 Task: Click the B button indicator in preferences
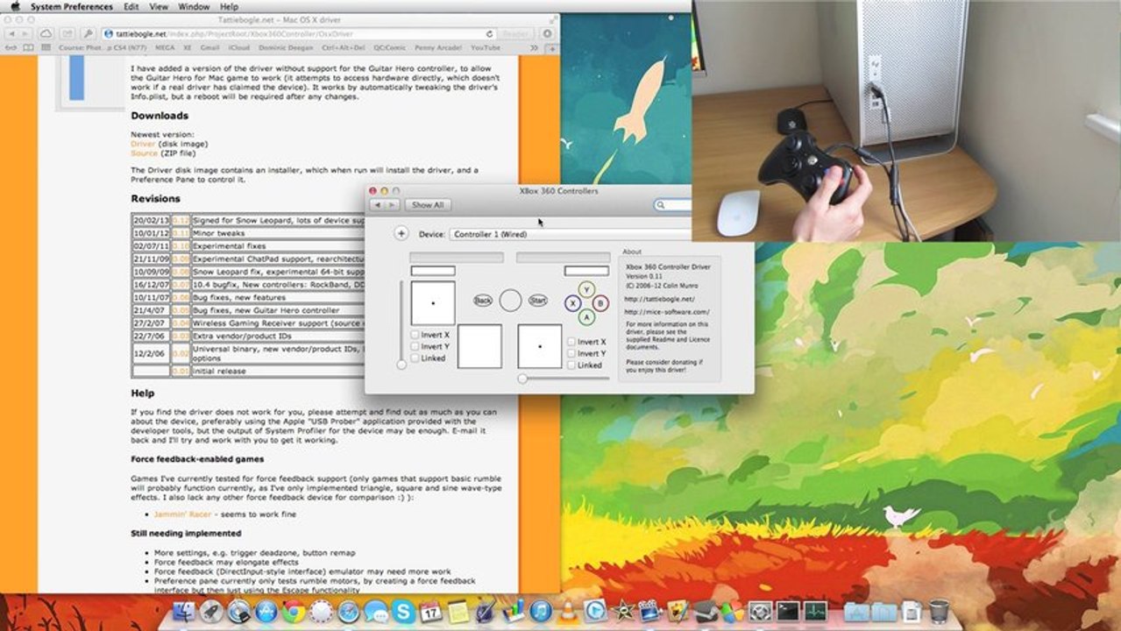[600, 303]
